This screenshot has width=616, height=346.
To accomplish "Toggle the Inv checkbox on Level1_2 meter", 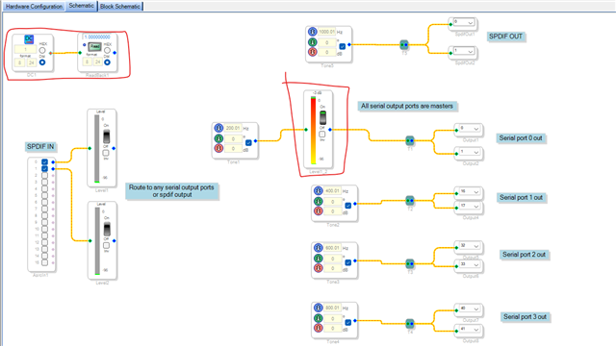I will pos(321,135).
